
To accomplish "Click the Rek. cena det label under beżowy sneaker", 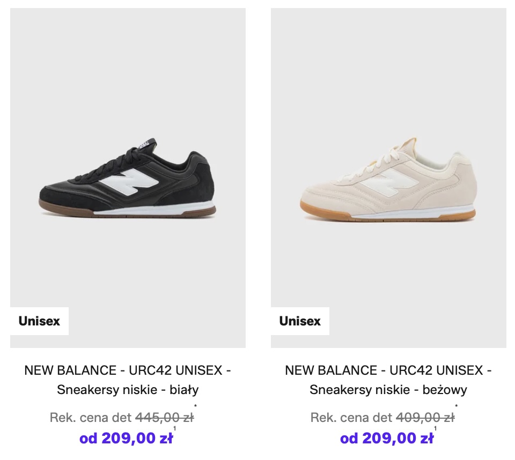I will click(x=351, y=417).
